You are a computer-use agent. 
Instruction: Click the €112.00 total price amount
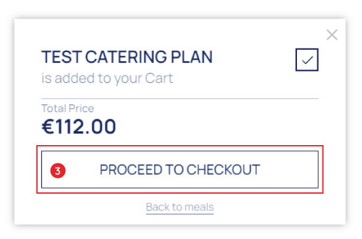click(x=79, y=126)
